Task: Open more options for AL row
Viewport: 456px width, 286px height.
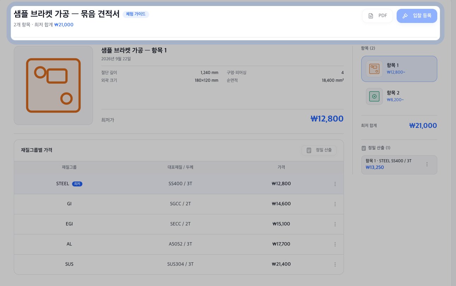Action: click(x=335, y=244)
